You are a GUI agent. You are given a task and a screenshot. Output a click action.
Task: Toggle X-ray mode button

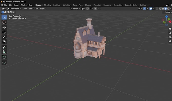[157, 9]
